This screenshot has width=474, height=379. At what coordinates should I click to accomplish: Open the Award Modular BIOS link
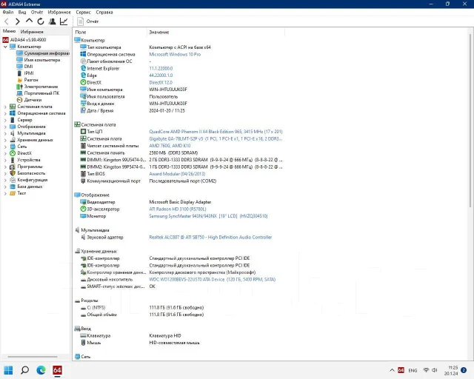click(x=177, y=174)
